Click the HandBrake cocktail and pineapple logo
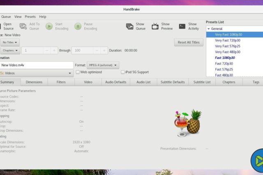 coord(188,123)
